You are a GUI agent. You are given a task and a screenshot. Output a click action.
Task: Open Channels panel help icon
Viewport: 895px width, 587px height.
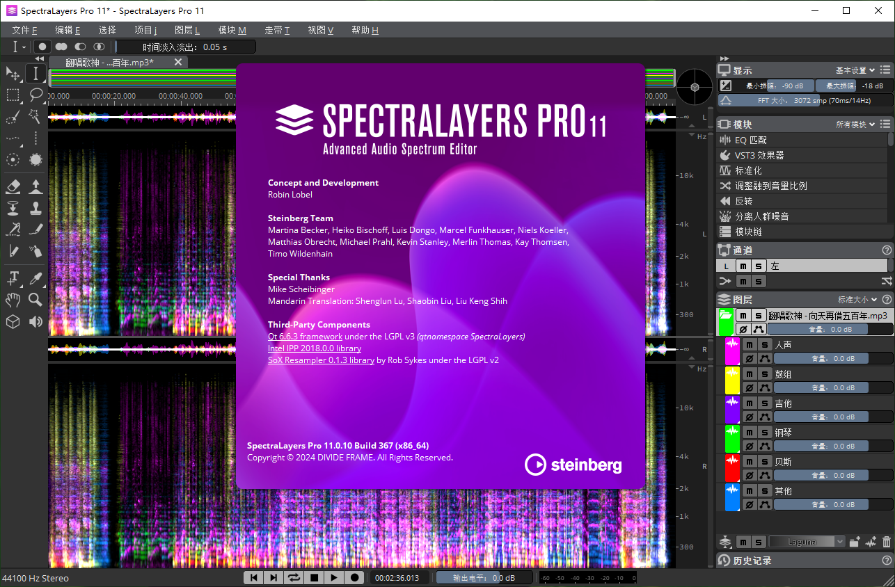point(887,250)
